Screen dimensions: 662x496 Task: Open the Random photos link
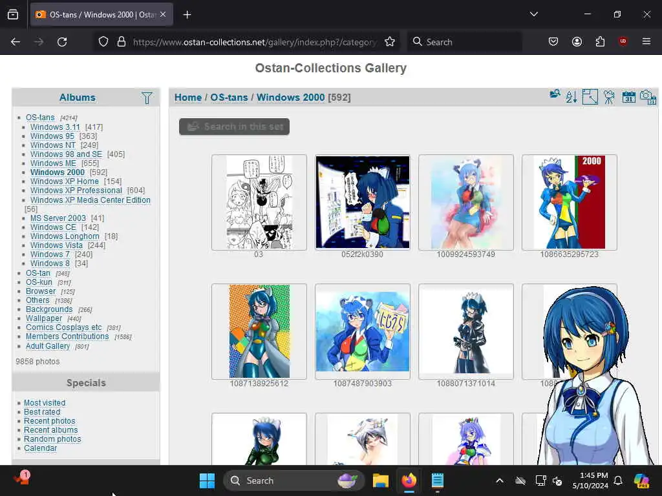pos(52,439)
